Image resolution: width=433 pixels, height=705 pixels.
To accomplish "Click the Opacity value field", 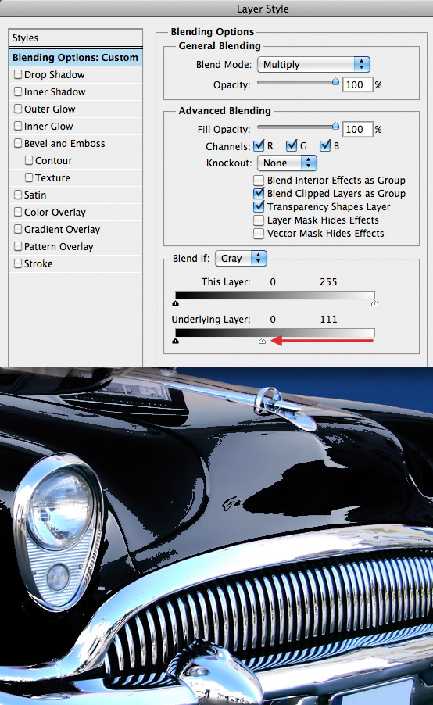I will pyautogui.click(x=357, y=84).
